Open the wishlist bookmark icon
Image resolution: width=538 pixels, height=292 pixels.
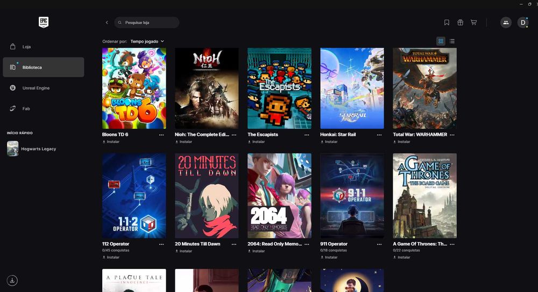coord(447,23)
